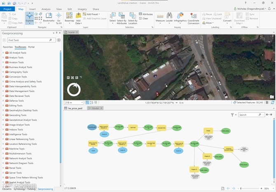Click the Attributes button in Selection group

click(x=147, y=14)
